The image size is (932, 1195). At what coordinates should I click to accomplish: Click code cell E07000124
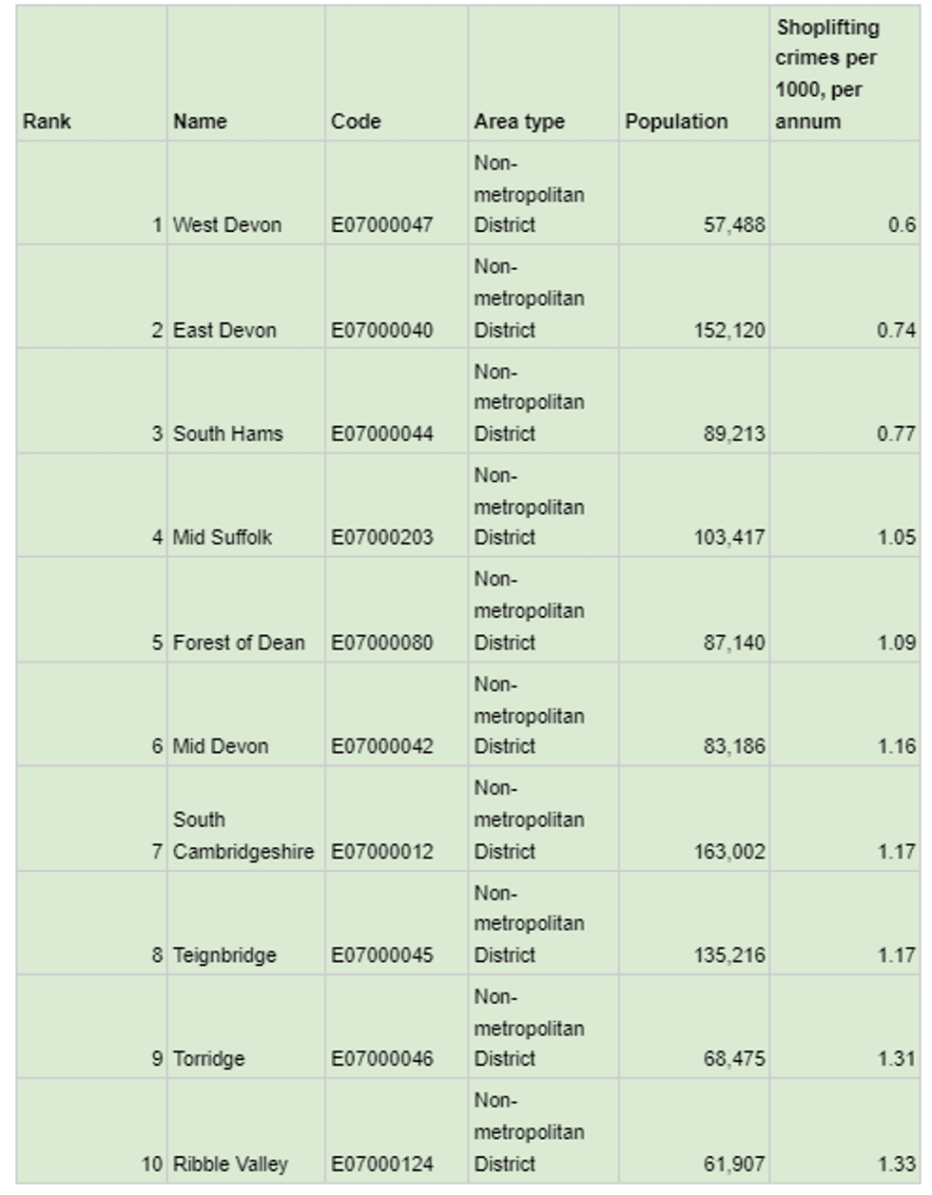pos(382,1164)
